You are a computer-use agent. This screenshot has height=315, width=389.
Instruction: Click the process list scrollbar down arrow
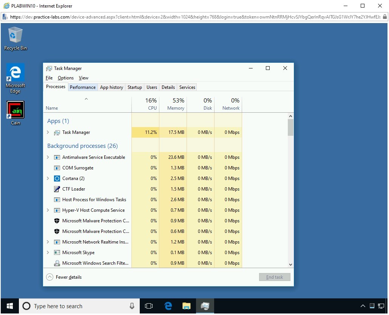(290, 265)
